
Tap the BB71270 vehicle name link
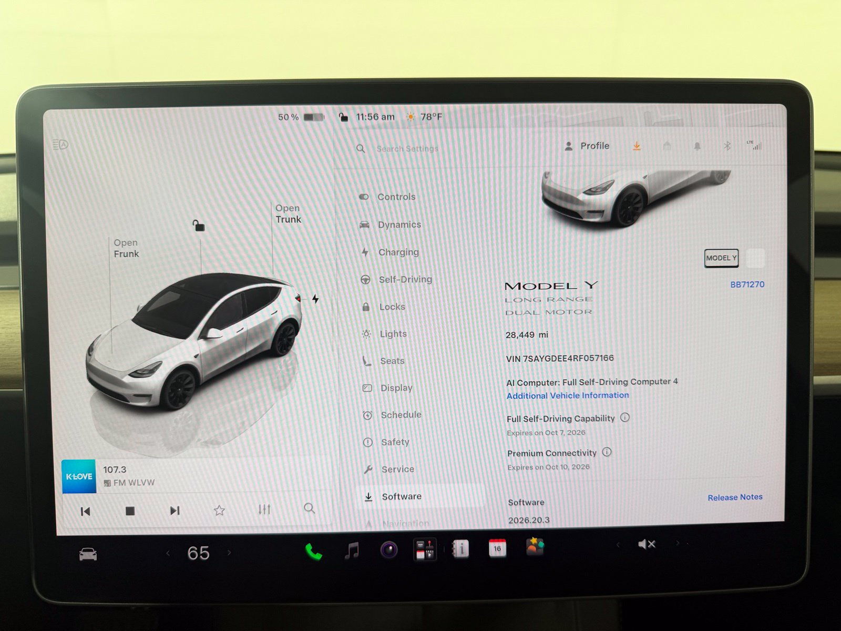click(x=747, y=284)
